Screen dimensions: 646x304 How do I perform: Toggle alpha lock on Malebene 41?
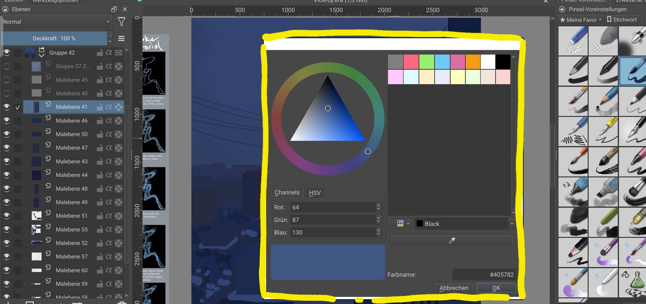point(118,107)
